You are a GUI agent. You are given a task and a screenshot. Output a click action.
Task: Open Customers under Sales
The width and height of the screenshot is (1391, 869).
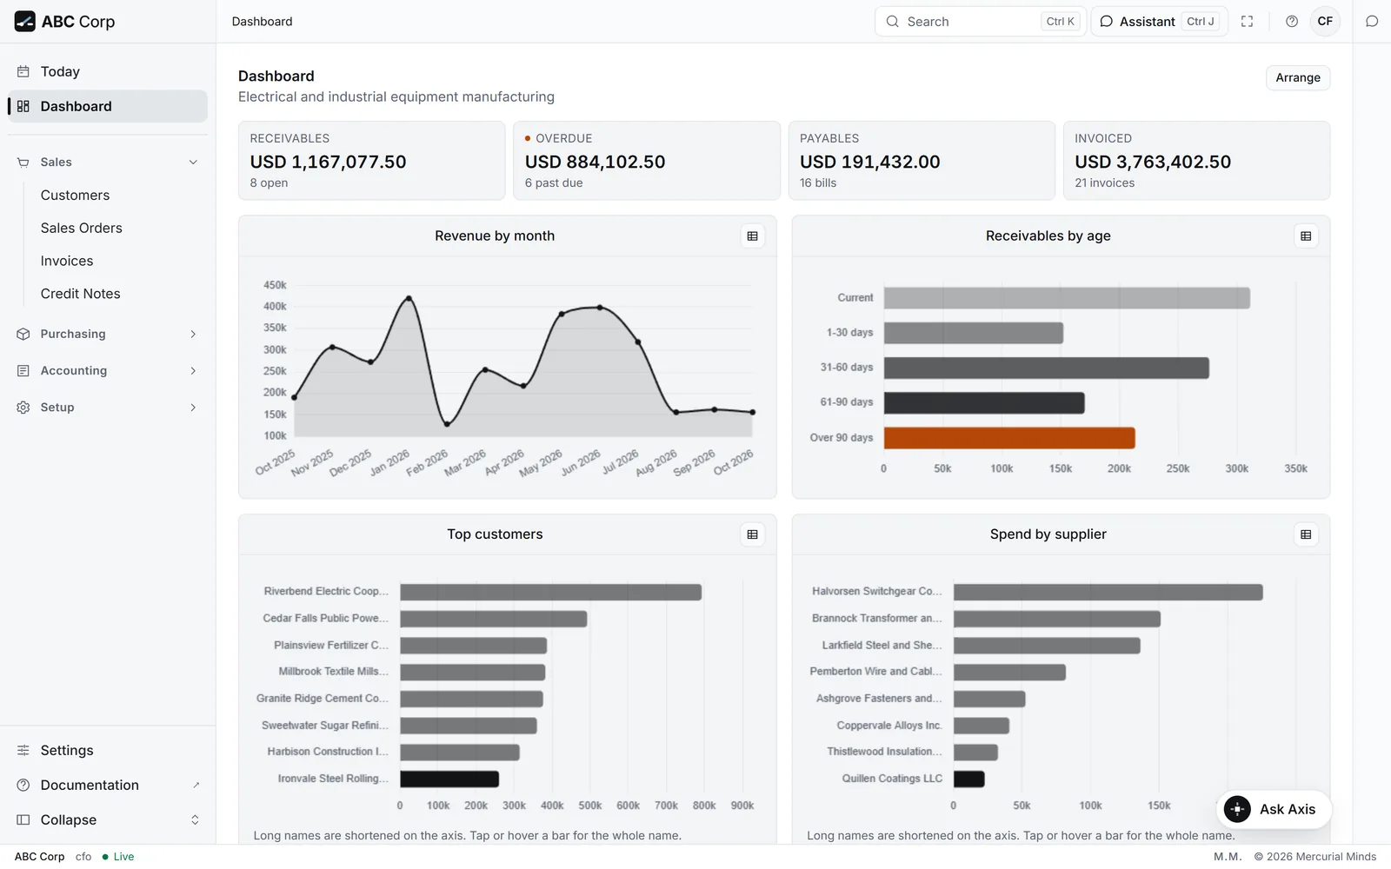click(x=76, y=196)
